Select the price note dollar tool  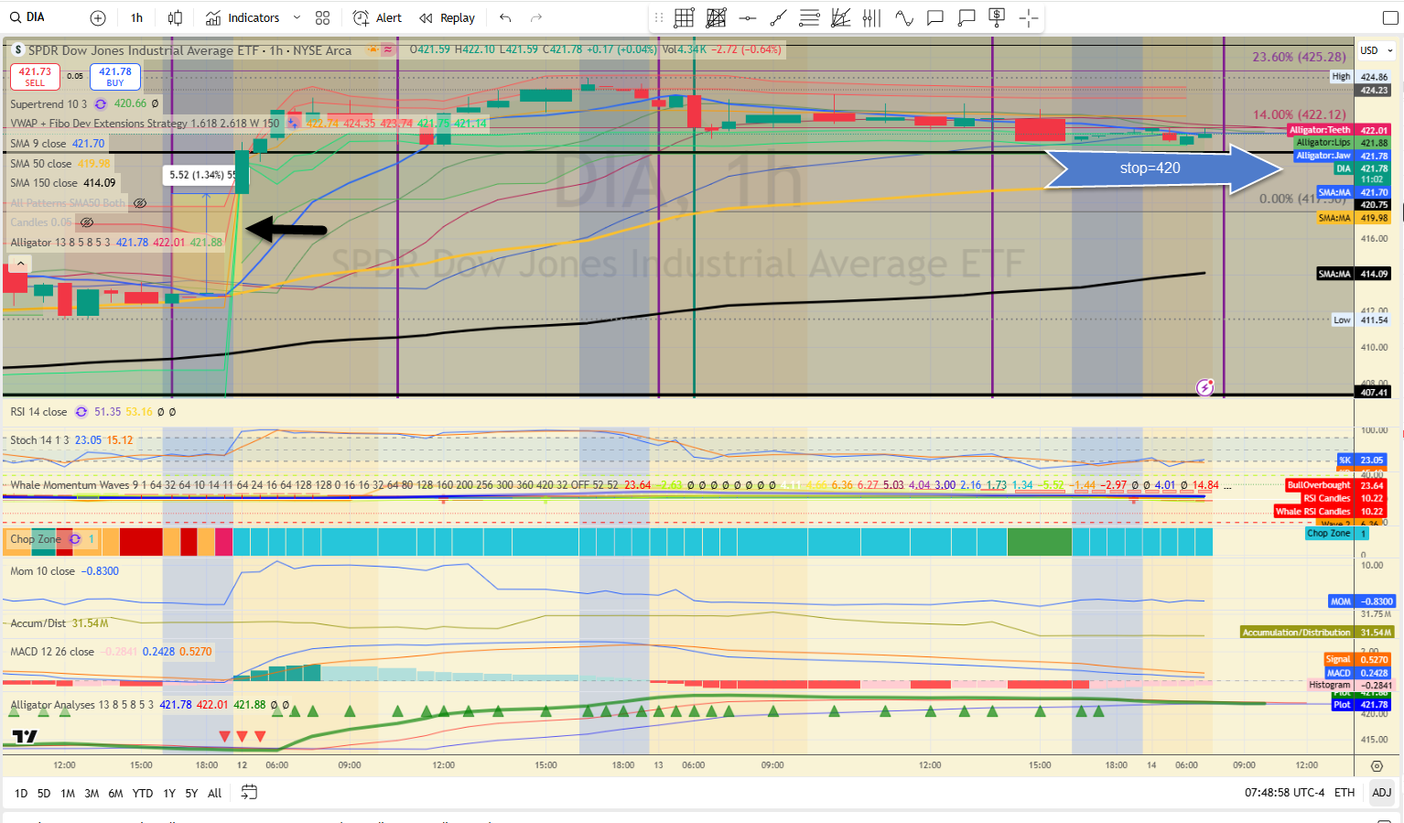[997, 17]
